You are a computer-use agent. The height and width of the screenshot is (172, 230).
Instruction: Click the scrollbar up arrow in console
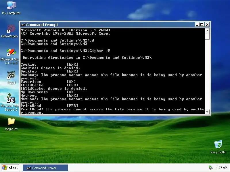(x=207, y=31)
